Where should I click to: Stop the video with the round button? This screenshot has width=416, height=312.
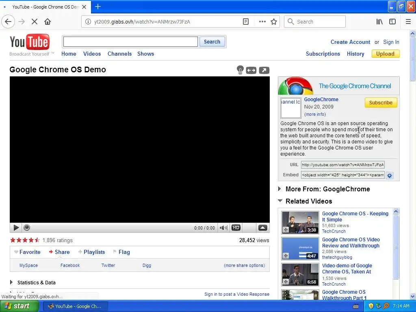pos(27,227)
